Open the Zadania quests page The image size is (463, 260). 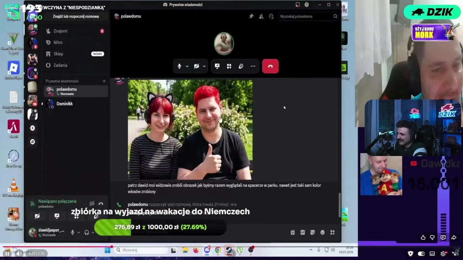[75, 65]
